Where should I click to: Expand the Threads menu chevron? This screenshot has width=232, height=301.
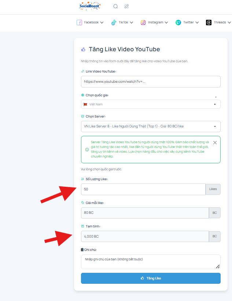229,22
